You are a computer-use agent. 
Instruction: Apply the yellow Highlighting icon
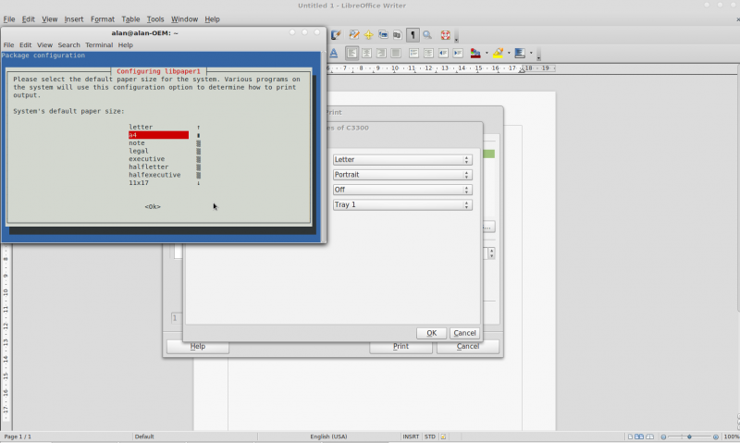point(498,54)
